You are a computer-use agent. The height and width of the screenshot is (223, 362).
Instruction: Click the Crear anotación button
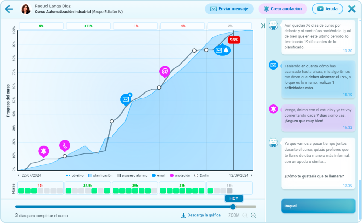(282, 9)
